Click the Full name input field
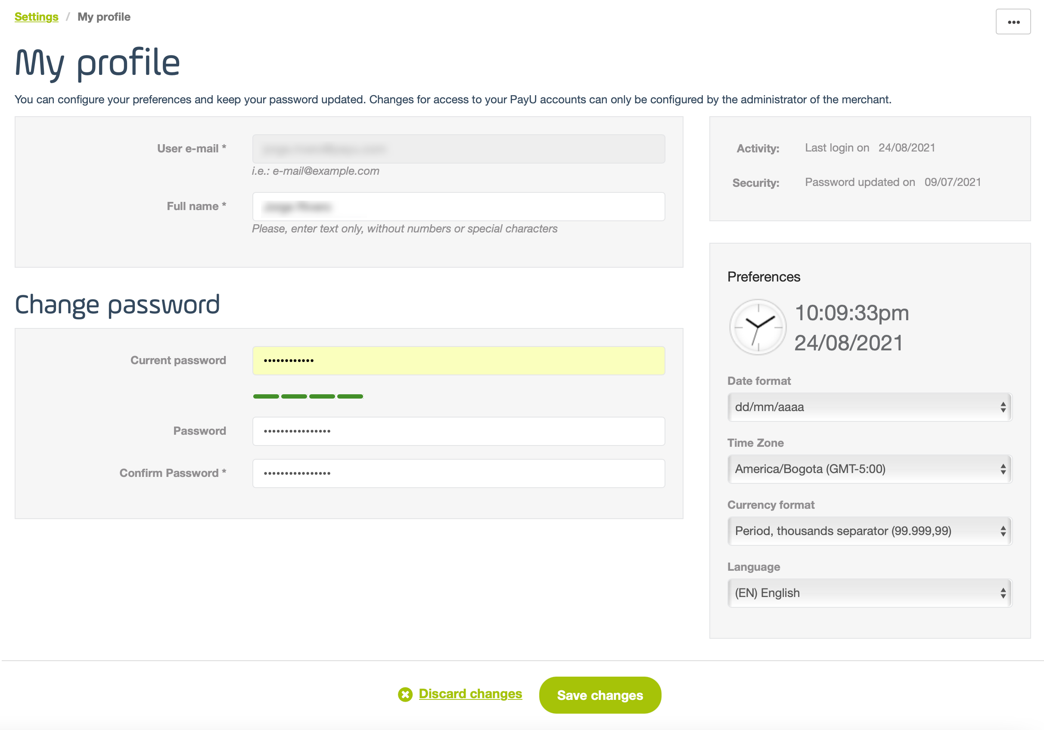This screenshot has width=1044, height=730. point(458,206)
